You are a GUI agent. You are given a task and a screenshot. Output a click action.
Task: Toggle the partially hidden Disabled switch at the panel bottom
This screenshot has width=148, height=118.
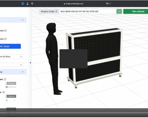11,109
